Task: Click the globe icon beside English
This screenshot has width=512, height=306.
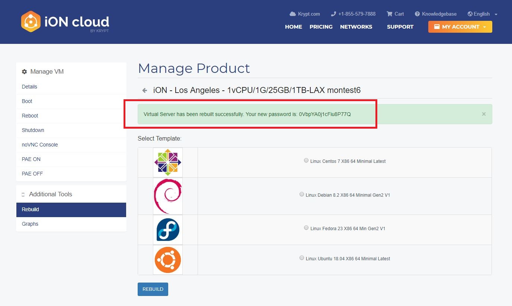Action: coord(470,14)
